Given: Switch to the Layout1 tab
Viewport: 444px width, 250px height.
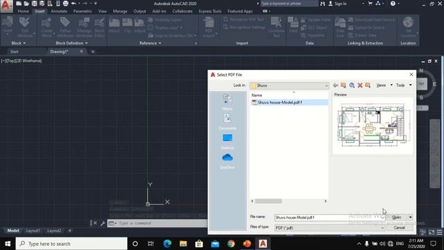Looking at the screenshot, I should coord(33,231).
